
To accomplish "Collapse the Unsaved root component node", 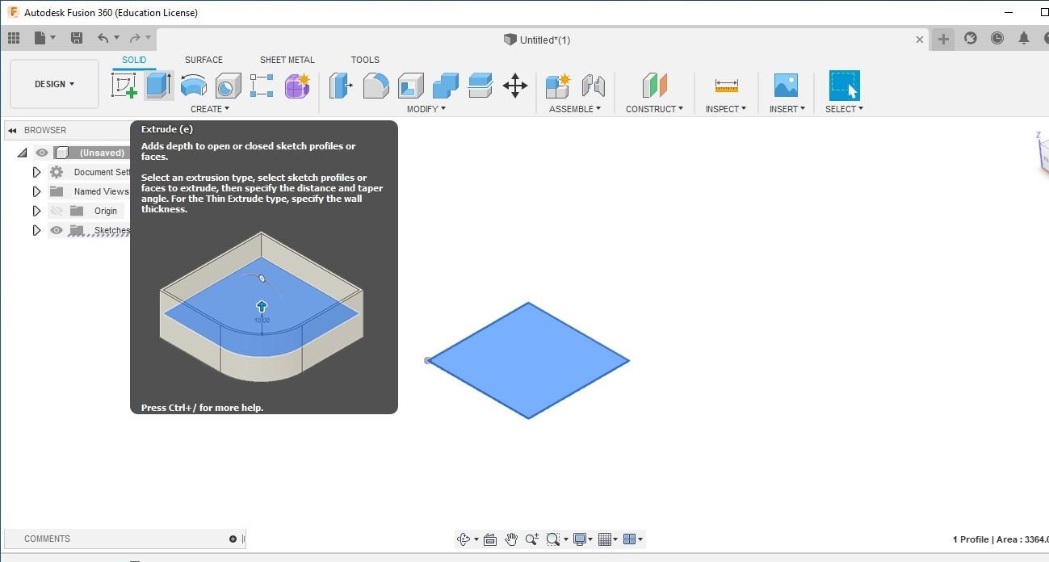I will coord(22,153).
